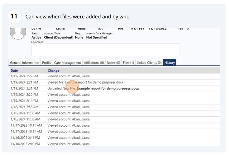Select the History tab
The height and width of the screenshot is (156, 229).
click(x=169, y=63)
